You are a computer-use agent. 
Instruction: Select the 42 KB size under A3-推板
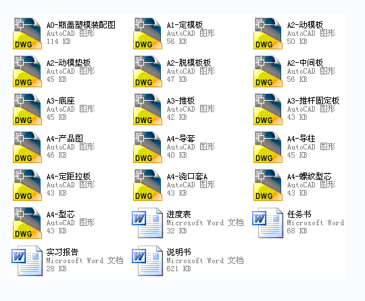click(176, 117)
